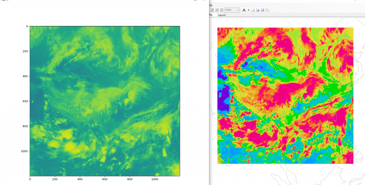Select the text annotation tool labeled A
Viewport: 365px width, 185px height.
click(244, 10)
